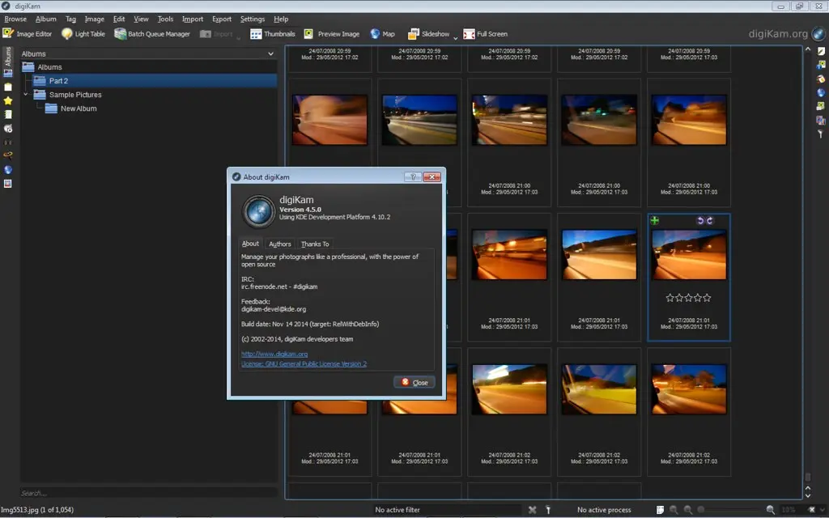Image resolution: width=829 pixels, height=518 pixels.
Task: Open the Image Editor
Action: 26,34
